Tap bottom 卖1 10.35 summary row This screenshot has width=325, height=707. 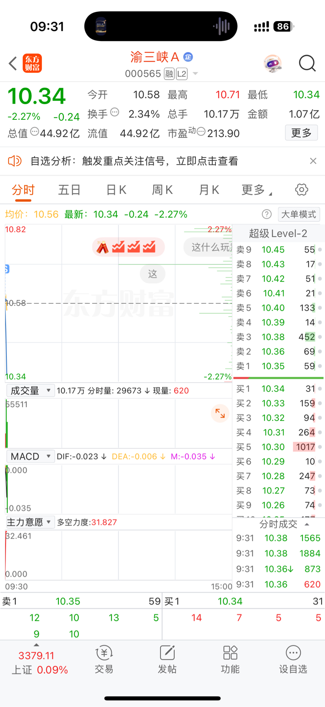81,601
